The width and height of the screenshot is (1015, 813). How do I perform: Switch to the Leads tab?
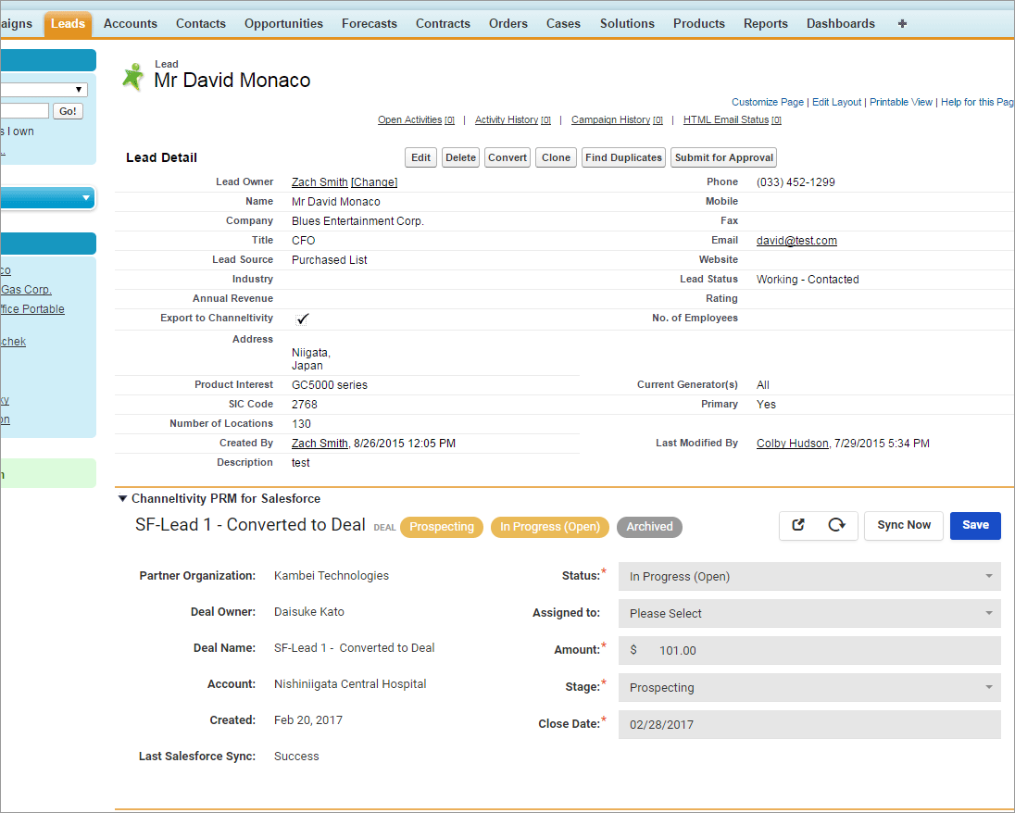[x=68, y=24]
